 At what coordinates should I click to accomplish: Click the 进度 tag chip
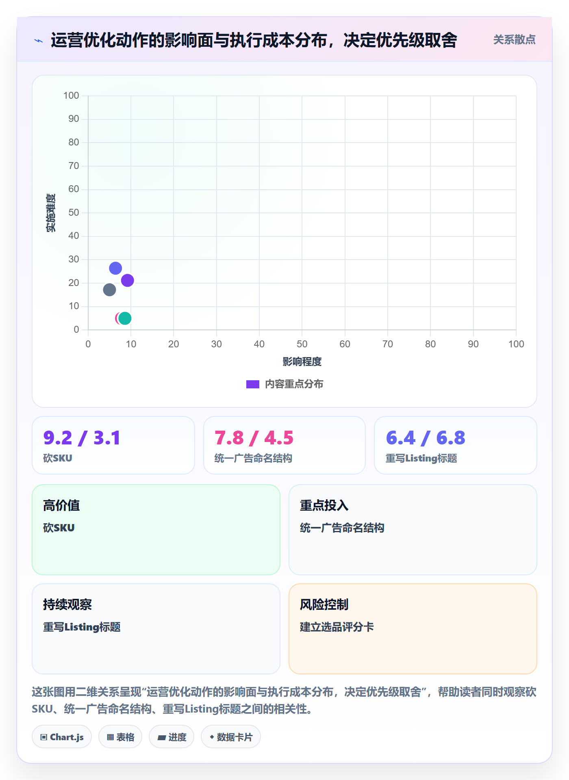[x=172, y=737]
